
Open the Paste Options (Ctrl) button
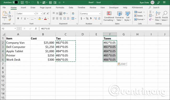pyautogui.click(x=122, y=64)
